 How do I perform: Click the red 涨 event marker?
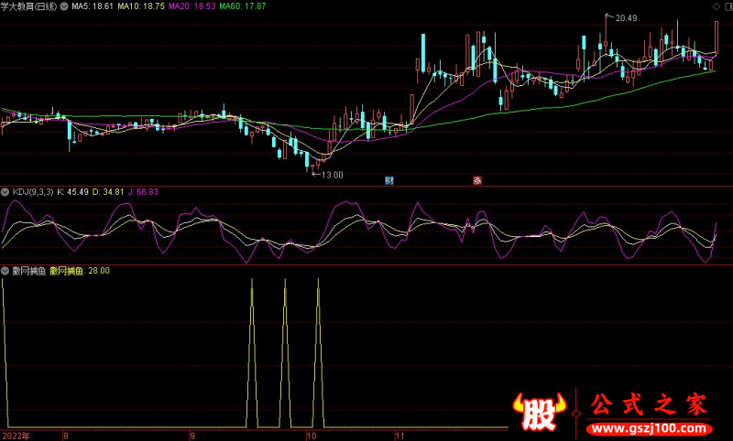477,180
